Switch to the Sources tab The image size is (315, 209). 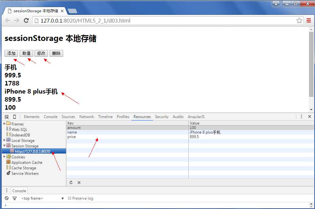click(68, 117)
